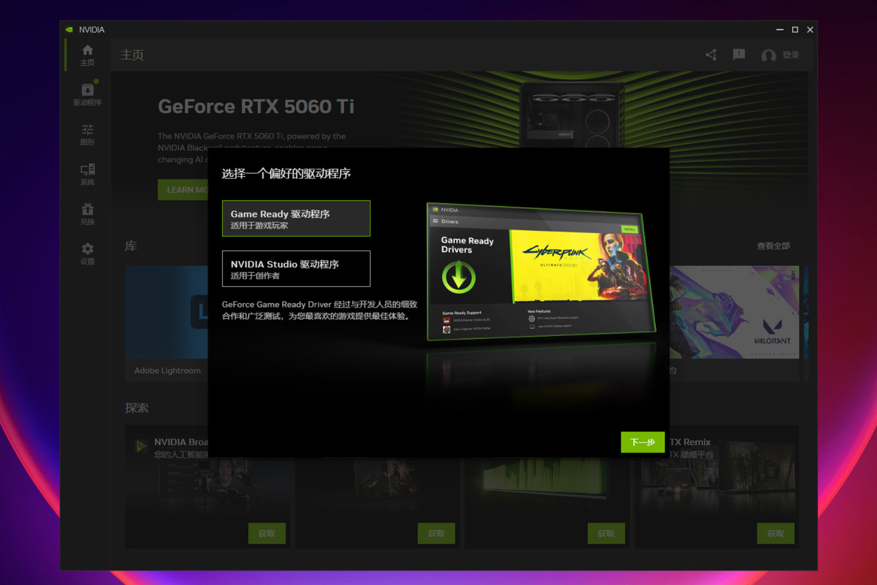The width and height of the screenshot is (877, 585).
Task: Open the 兑换 redeem gift icon
Action: (87, 214)
